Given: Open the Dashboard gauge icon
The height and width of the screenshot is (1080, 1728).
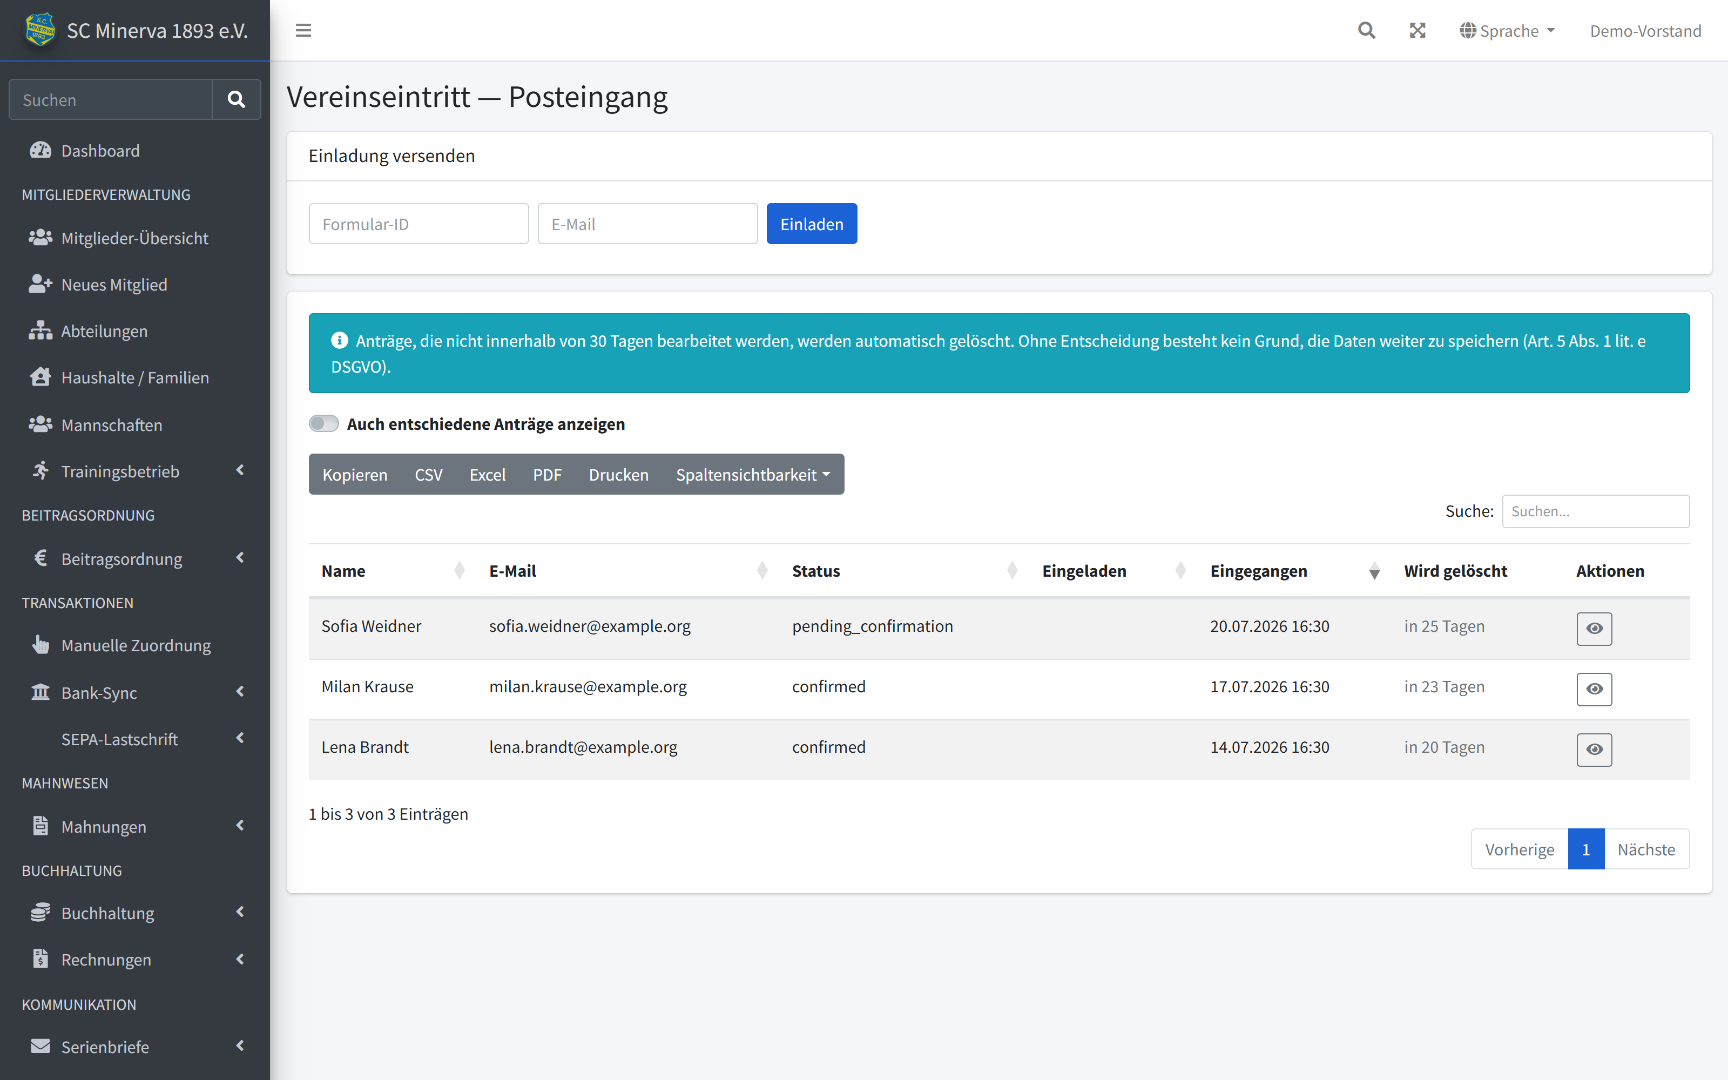Looking at the screenshot, I should coord(40,150).
